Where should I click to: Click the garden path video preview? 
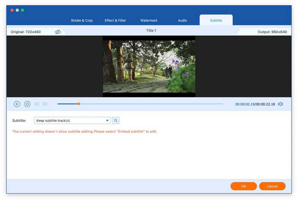click(x=149, y=66)
